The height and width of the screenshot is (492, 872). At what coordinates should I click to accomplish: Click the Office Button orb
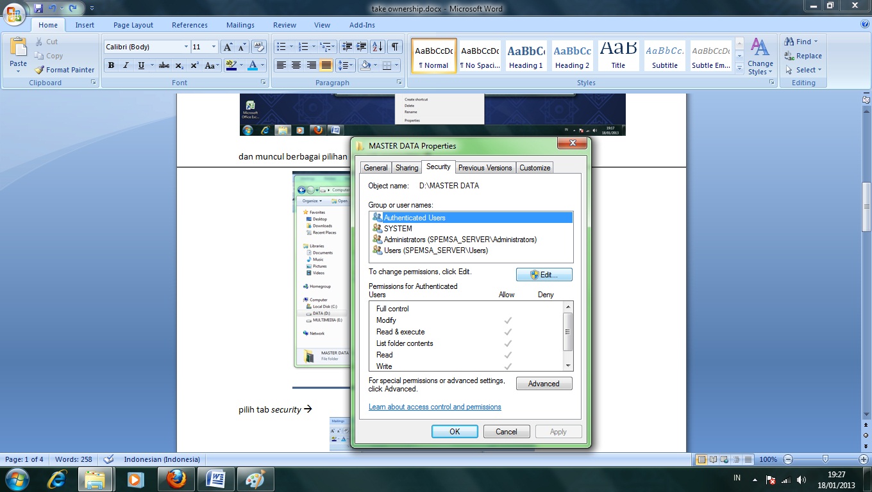pos(14,13)
